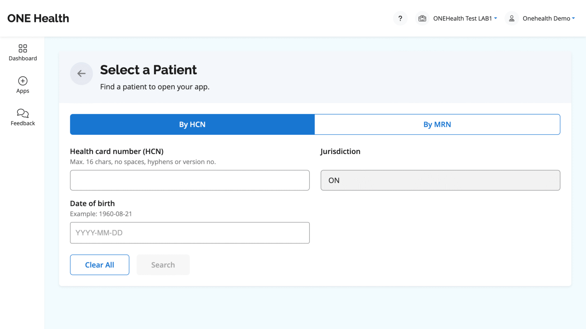Screen dimensions: 586x329
Task: Click the hospital building icon in header
Action: tap(422, 18)
